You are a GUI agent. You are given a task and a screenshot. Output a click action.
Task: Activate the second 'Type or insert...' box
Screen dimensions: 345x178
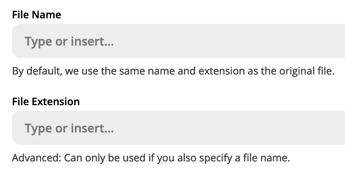pos(178,128)
